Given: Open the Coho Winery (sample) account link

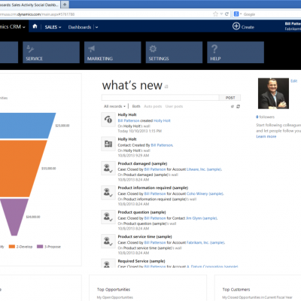Looking at the screenshot, I should (205, 193).
